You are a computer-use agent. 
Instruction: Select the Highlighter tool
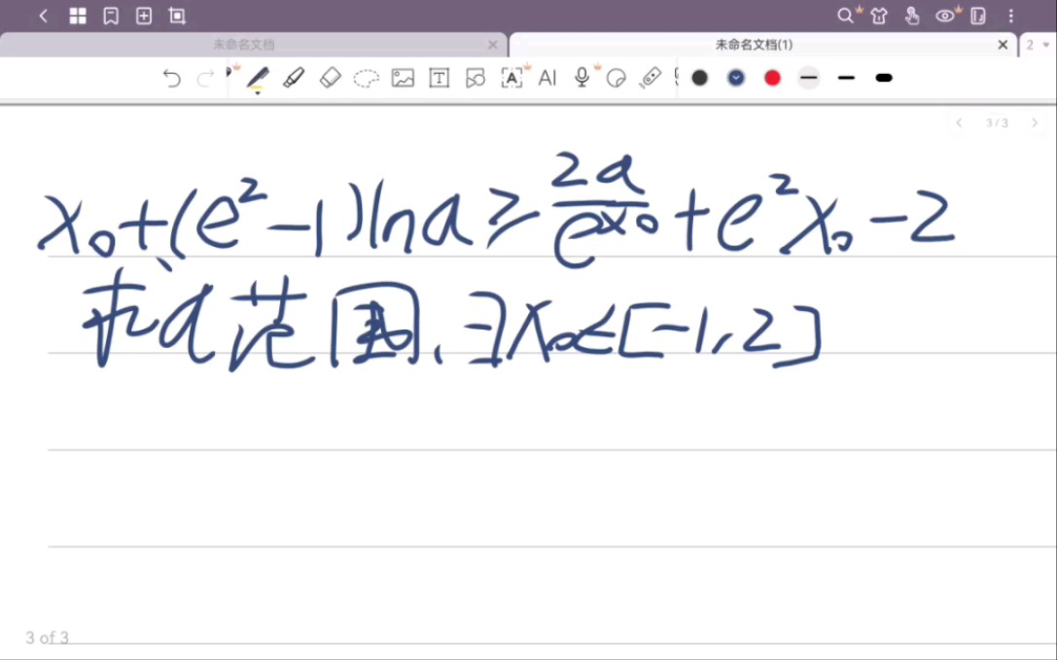coord(296,78)
